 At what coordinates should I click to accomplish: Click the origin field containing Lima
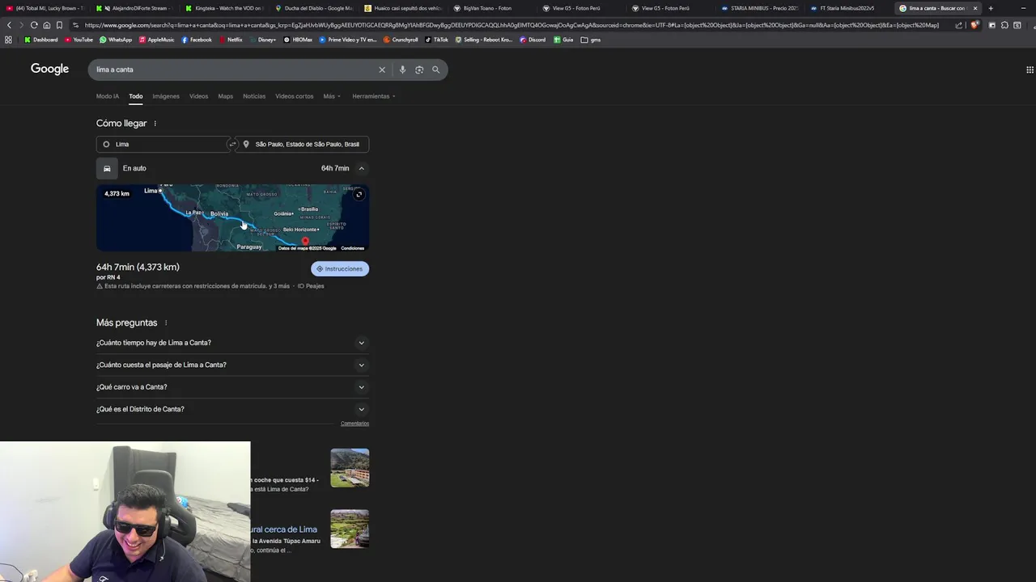coord(163,144)
